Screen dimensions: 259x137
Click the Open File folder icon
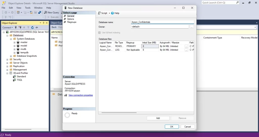point(31,12)
